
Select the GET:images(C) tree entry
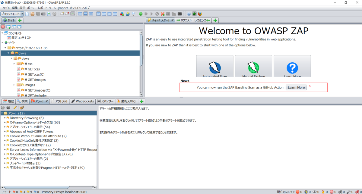click(x=39, y=90)
